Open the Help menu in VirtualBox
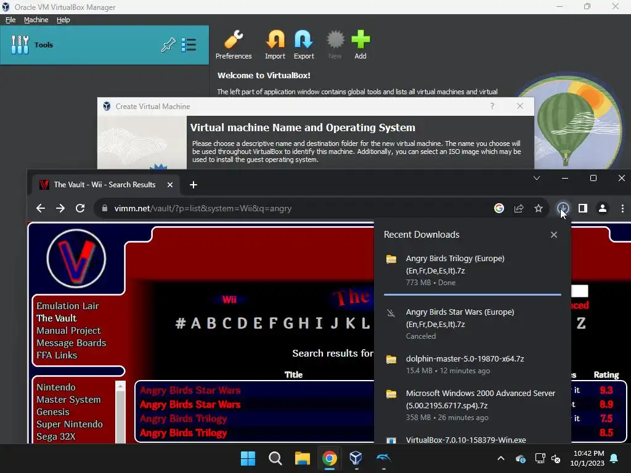The image size is (631, 473). coord(63,20)
